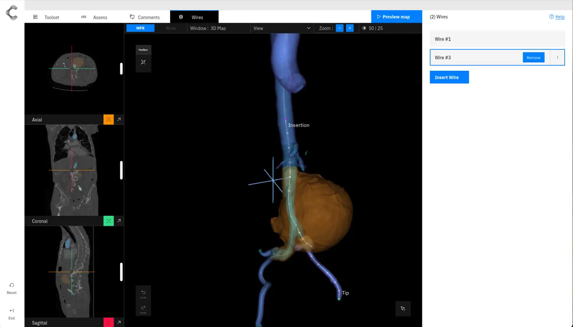Screen dimensions: 573x327
Task: Expand the View dropdown
Action: (282, 28)
